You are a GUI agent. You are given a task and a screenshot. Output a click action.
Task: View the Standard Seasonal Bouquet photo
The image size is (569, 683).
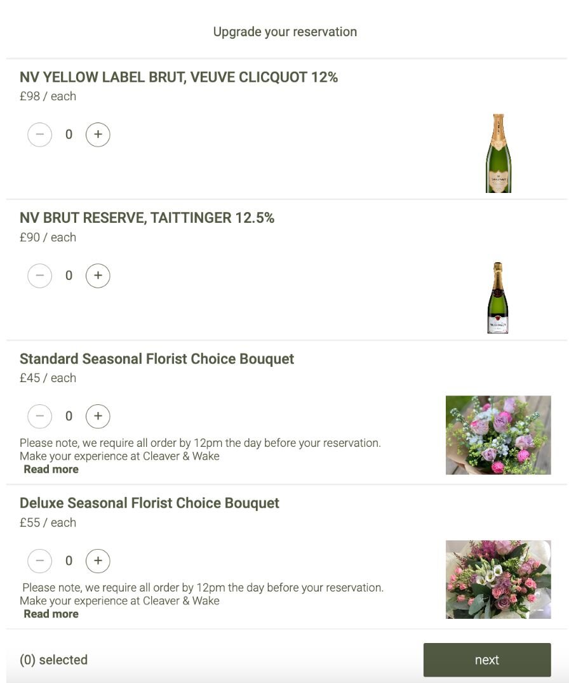pyautogui.click(x=498, y=435)
